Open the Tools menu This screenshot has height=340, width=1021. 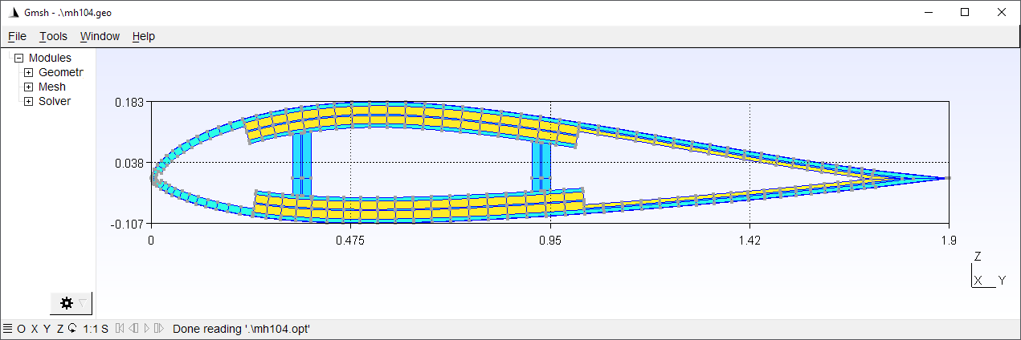point(53,36)
